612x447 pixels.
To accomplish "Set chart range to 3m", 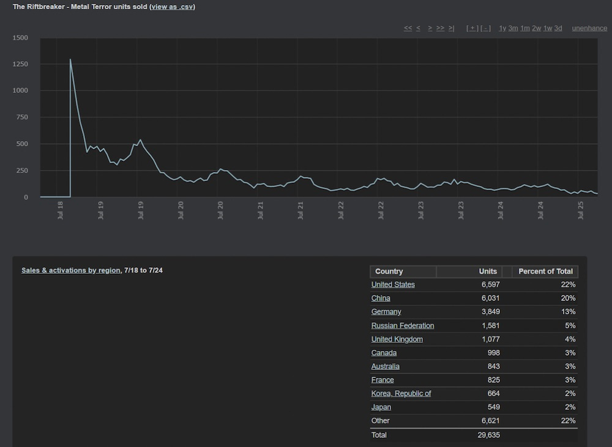I will pyautogui.click(x=513, y=28).
